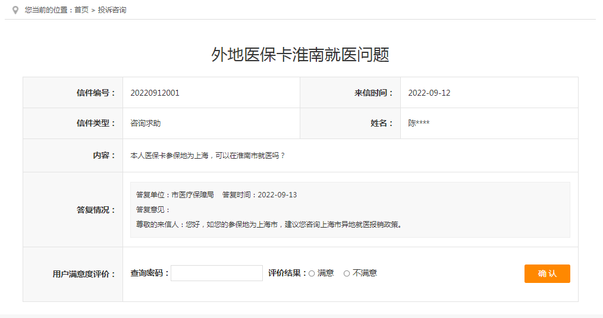
Task: Click the reply unit 市医疗保障局
Action: tap(192, 195)
